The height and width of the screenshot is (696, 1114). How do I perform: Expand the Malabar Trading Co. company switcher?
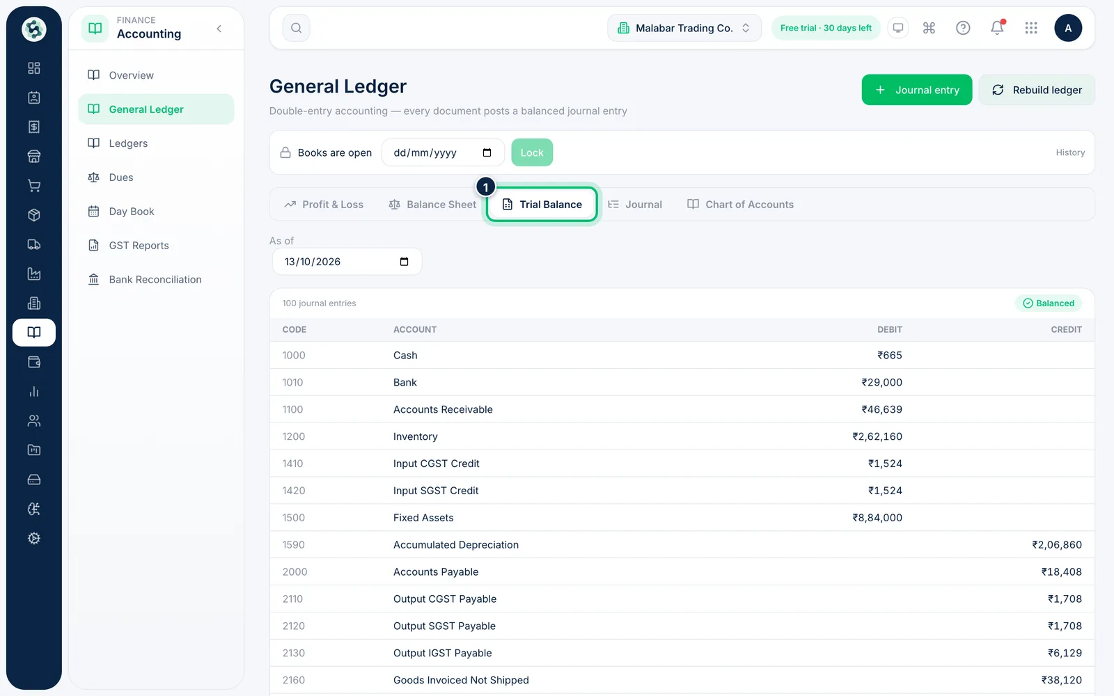684,28
